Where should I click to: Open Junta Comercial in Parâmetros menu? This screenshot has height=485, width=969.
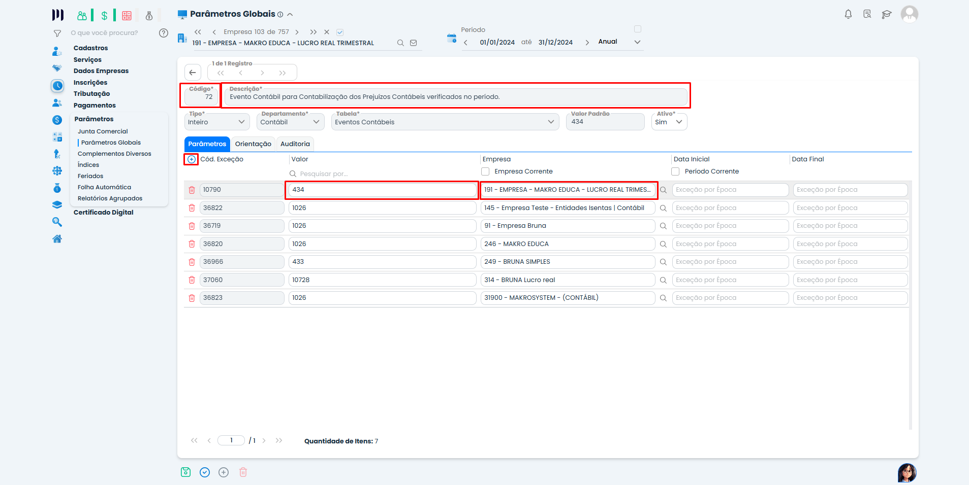coord(103,131)
